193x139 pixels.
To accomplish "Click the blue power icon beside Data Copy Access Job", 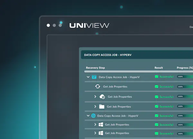I will click(x=93, y=116).
